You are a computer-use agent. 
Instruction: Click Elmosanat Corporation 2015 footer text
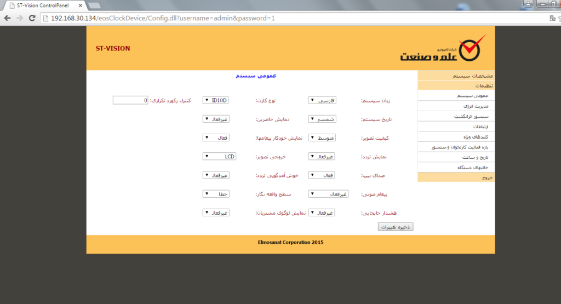[290, 243]
